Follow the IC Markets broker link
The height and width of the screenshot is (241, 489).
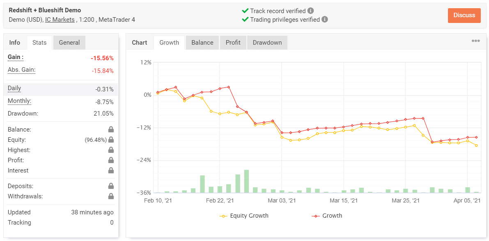(60, 20)
